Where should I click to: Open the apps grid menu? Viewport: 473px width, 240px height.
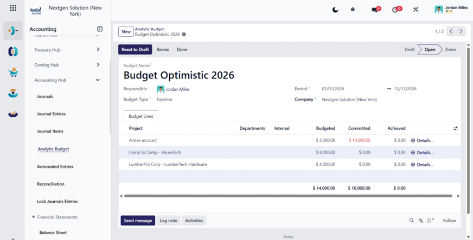[x=13, y=8]
